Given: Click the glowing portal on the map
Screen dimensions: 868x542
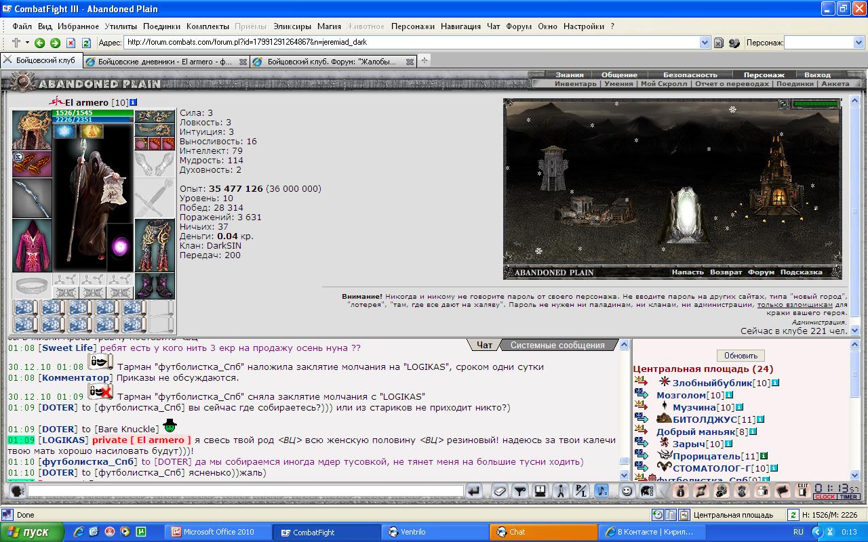Looking at the screenshot, I should click(x=688, y=214).
